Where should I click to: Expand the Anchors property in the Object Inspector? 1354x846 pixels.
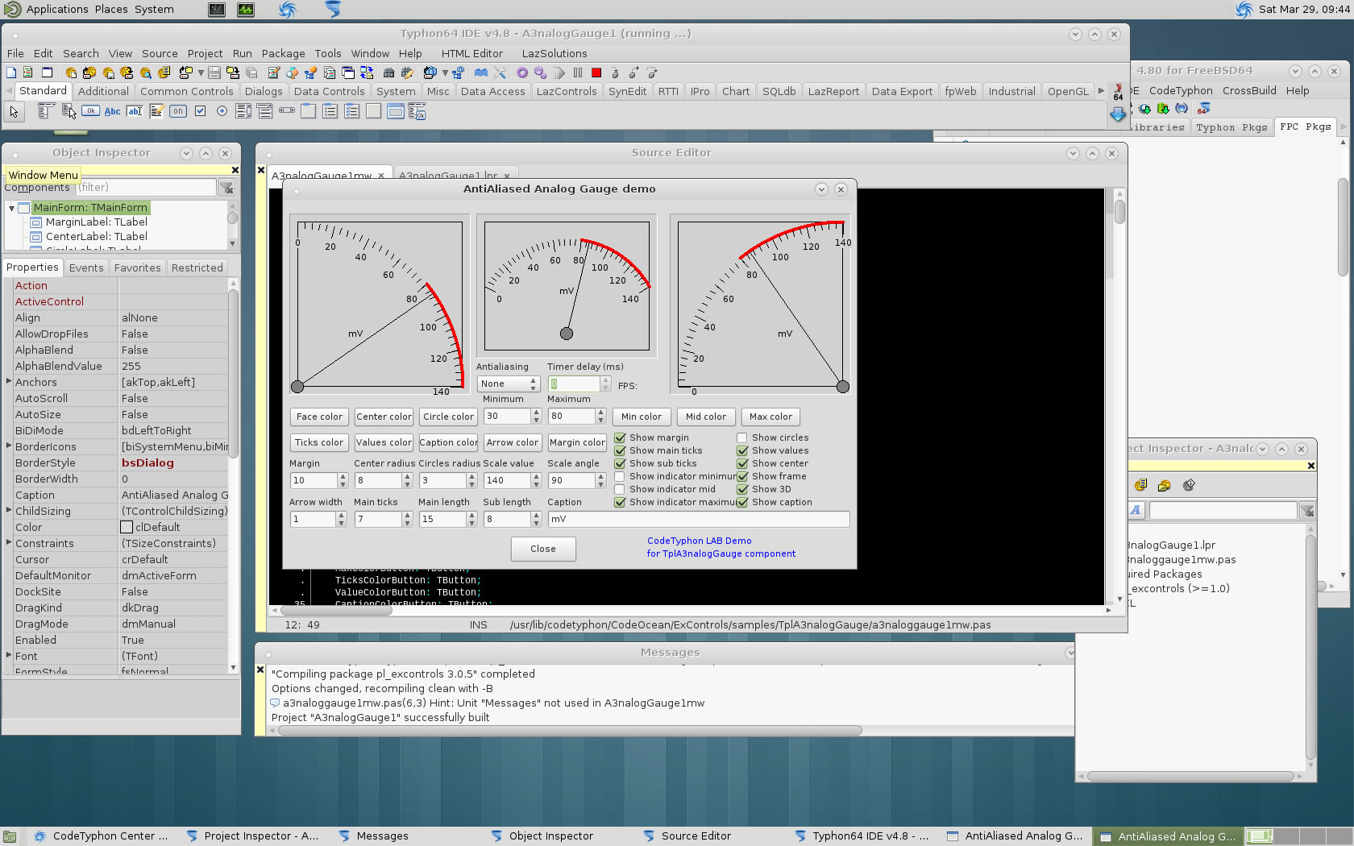(9, 381)
